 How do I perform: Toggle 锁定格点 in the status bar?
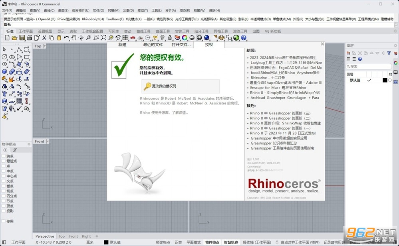coord(163,242)
